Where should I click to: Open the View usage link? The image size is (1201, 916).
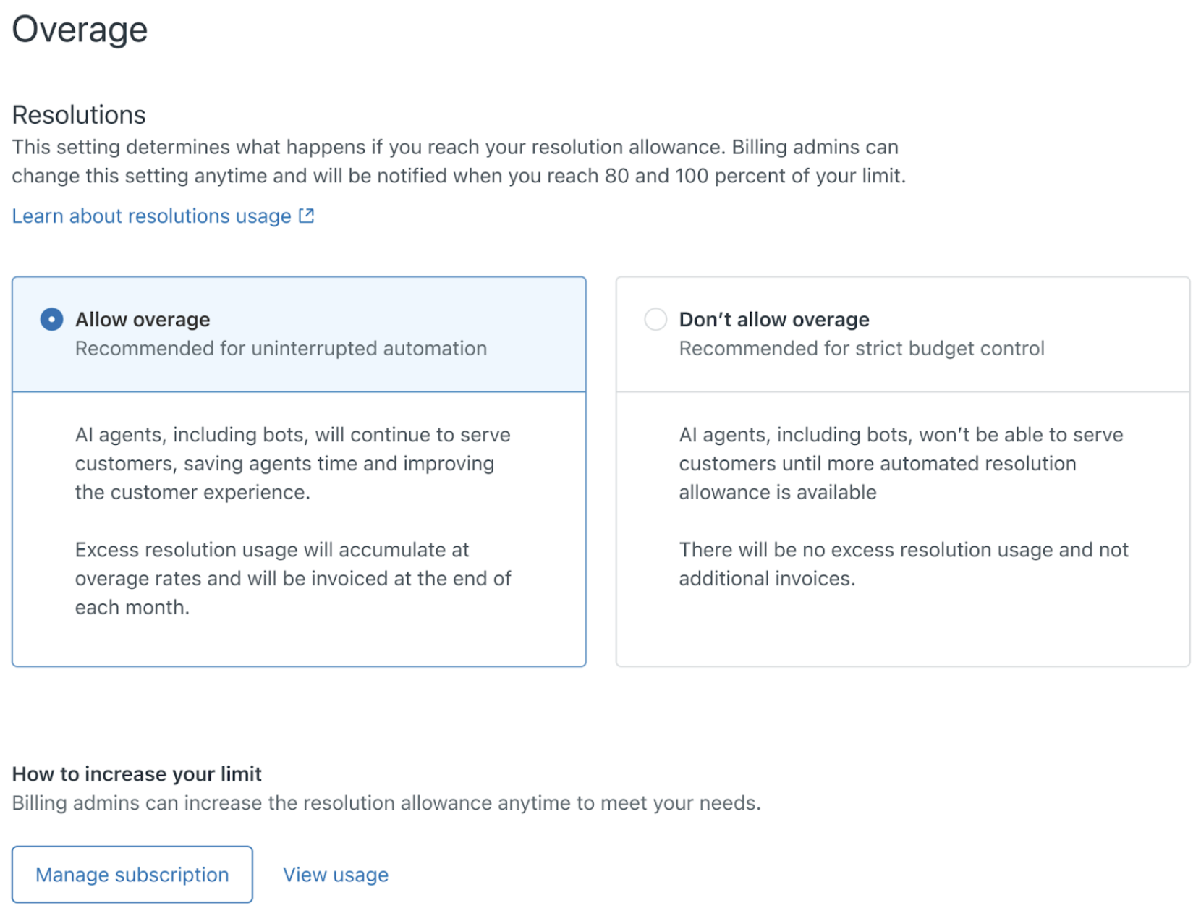click(x=336, y=875)
